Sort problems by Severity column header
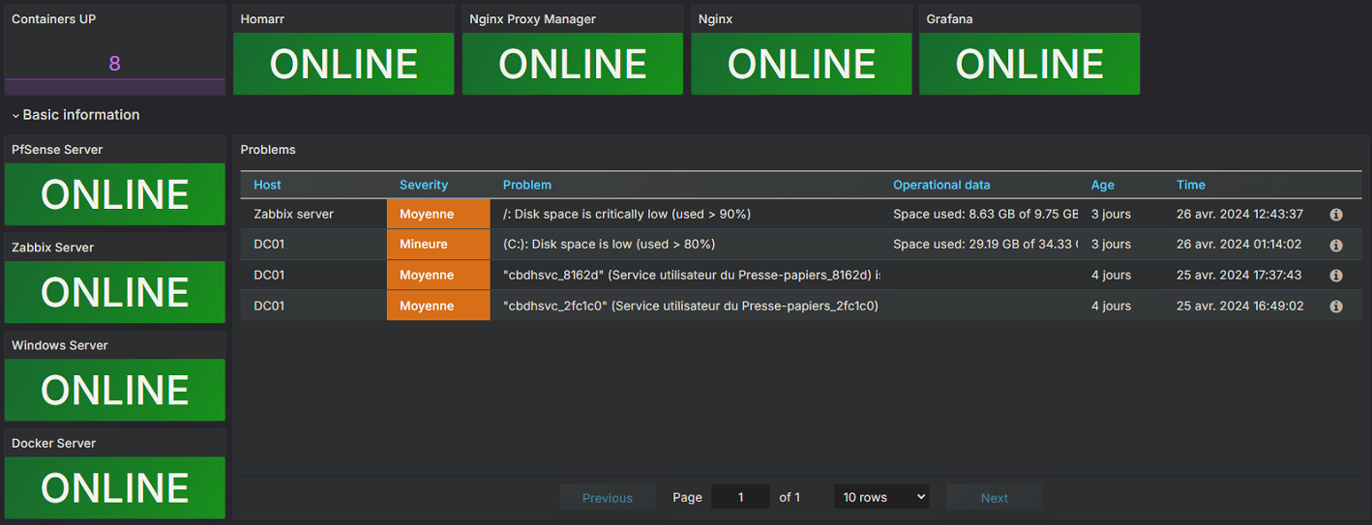The image size is (1372, 525). (424, 185)
